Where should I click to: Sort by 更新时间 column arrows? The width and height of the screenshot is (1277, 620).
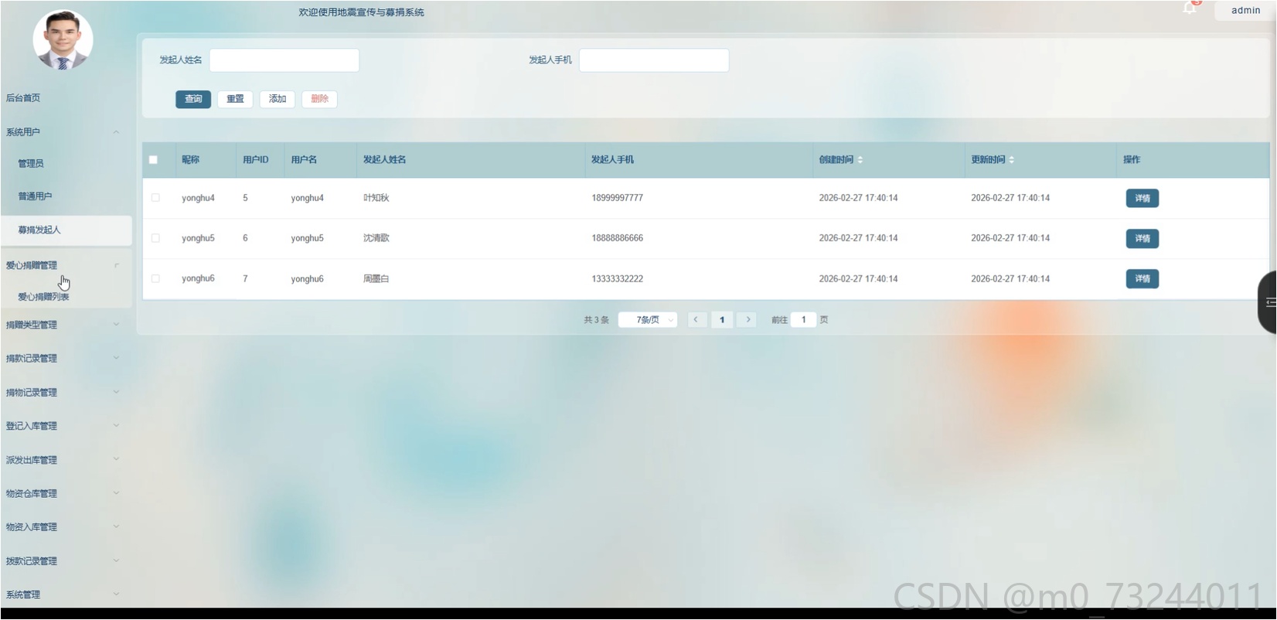(x=1012, y=160)
